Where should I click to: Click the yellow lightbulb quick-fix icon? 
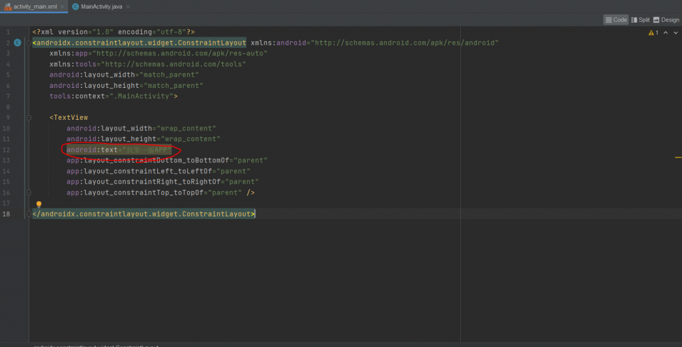point(39,204)
